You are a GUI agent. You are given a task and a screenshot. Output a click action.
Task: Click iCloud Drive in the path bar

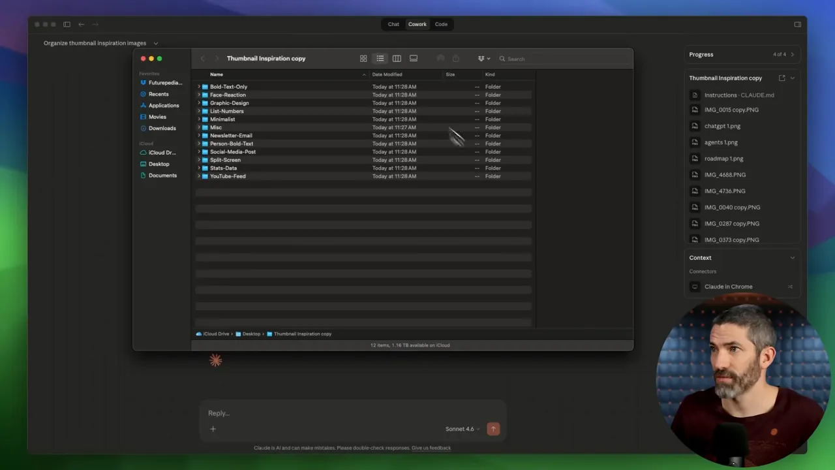(x=213, y=334)
